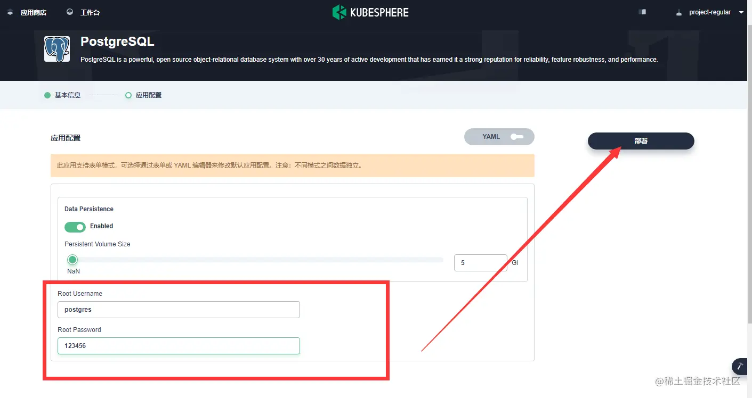
Task: Focus the volume size input showing 5
Action: (x=481, y=263)
